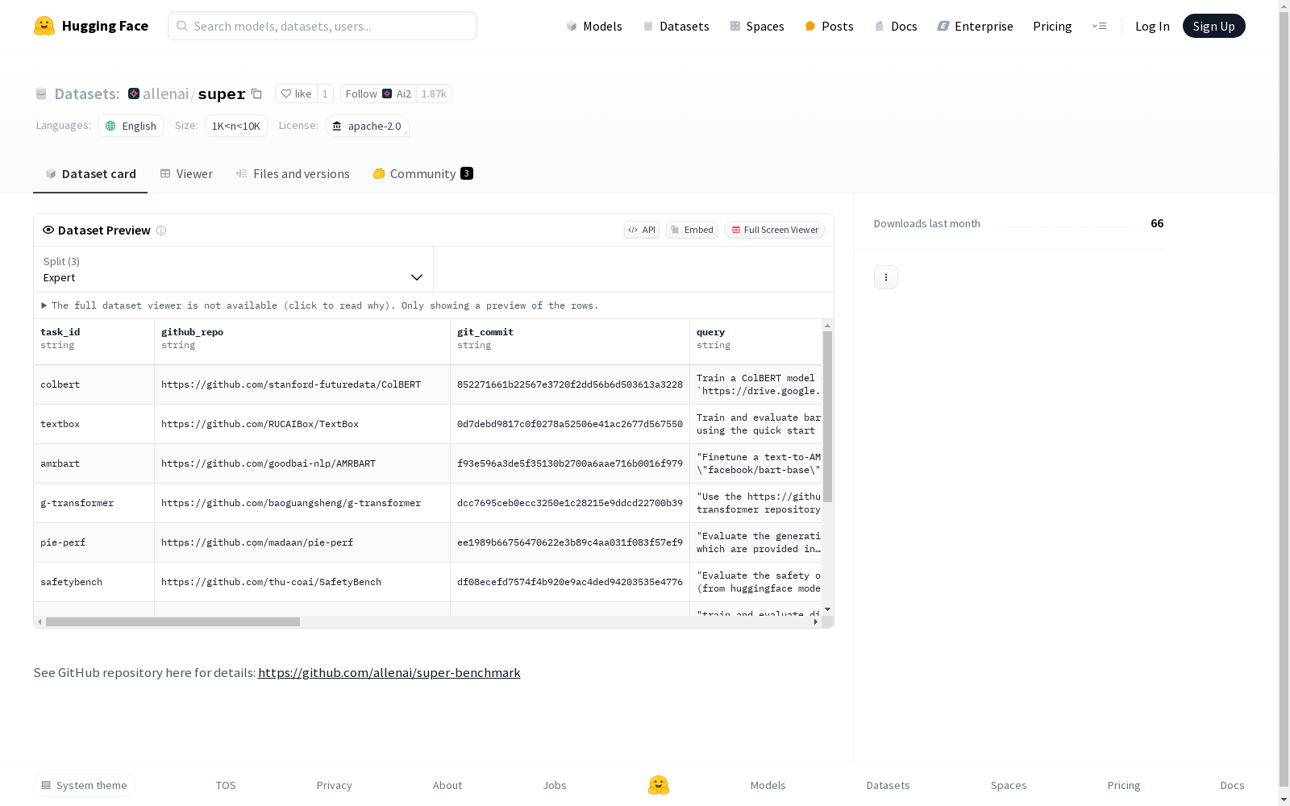Open the Files and versions tab
This screenshot has height=806, width=1290.
[293, 174]
